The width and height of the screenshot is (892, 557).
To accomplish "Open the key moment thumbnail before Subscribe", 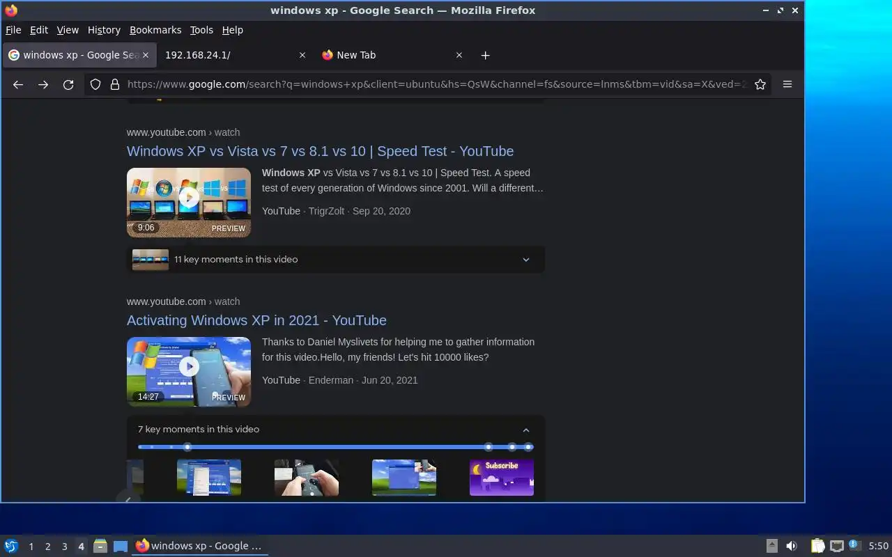I will tap(404, 478).
